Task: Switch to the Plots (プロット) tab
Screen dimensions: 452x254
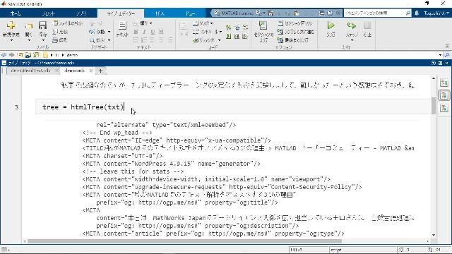Action: (49, 13)
